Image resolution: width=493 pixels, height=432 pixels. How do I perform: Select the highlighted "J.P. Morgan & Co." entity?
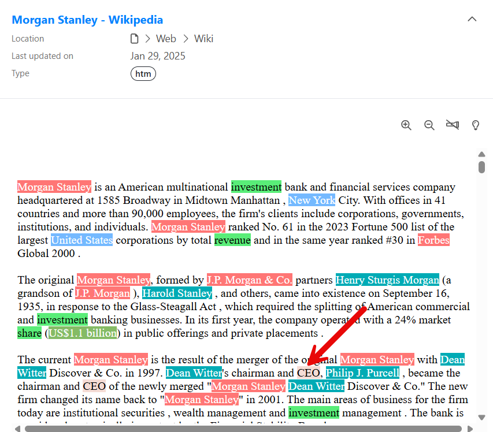click(x=249, y=280)
